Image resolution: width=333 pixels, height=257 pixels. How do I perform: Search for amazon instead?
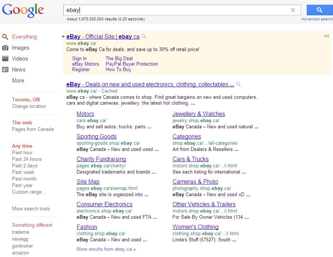pyautogui.click(x=20, y=253)
